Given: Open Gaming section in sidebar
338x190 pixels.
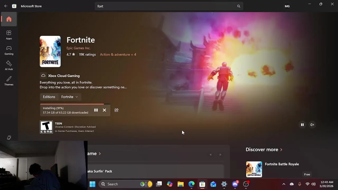Looking at the screenshot, I should click(x=9, y=50).
